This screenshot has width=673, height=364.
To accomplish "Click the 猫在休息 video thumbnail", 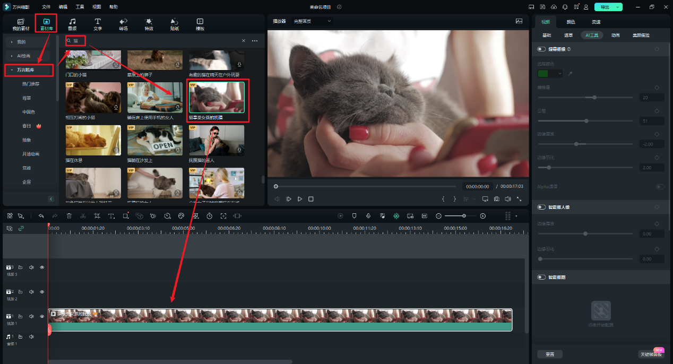I will pos(93,140).
